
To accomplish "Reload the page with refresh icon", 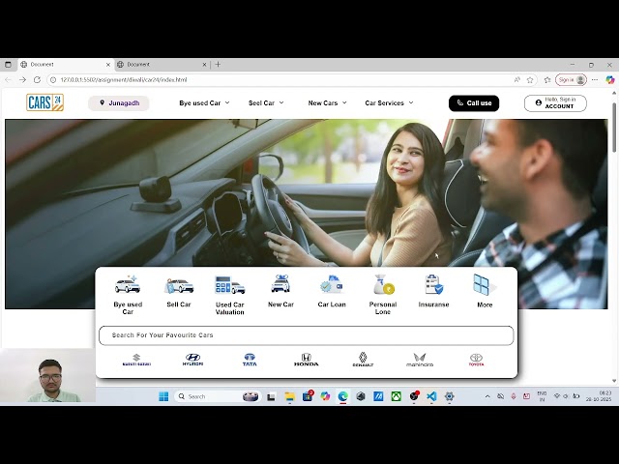I will (37, 79).
